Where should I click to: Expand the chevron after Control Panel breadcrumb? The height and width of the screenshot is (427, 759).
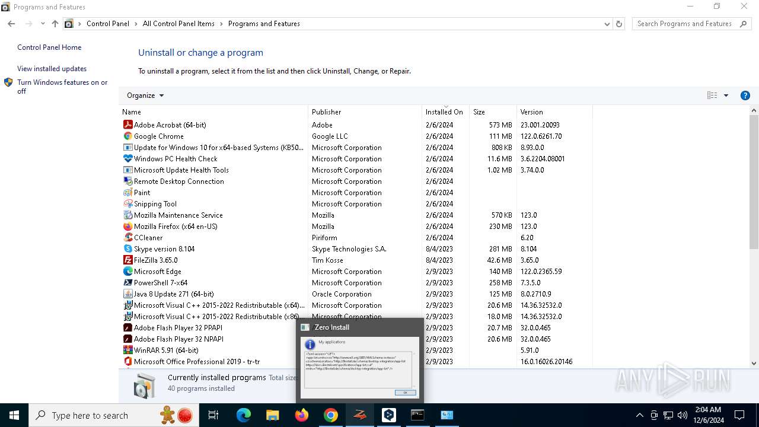pos(136,24)
